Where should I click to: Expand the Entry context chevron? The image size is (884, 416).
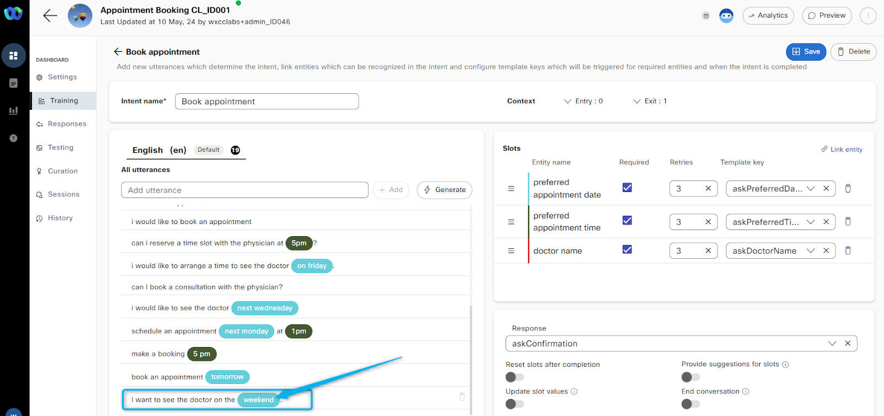tap(567, 102)
